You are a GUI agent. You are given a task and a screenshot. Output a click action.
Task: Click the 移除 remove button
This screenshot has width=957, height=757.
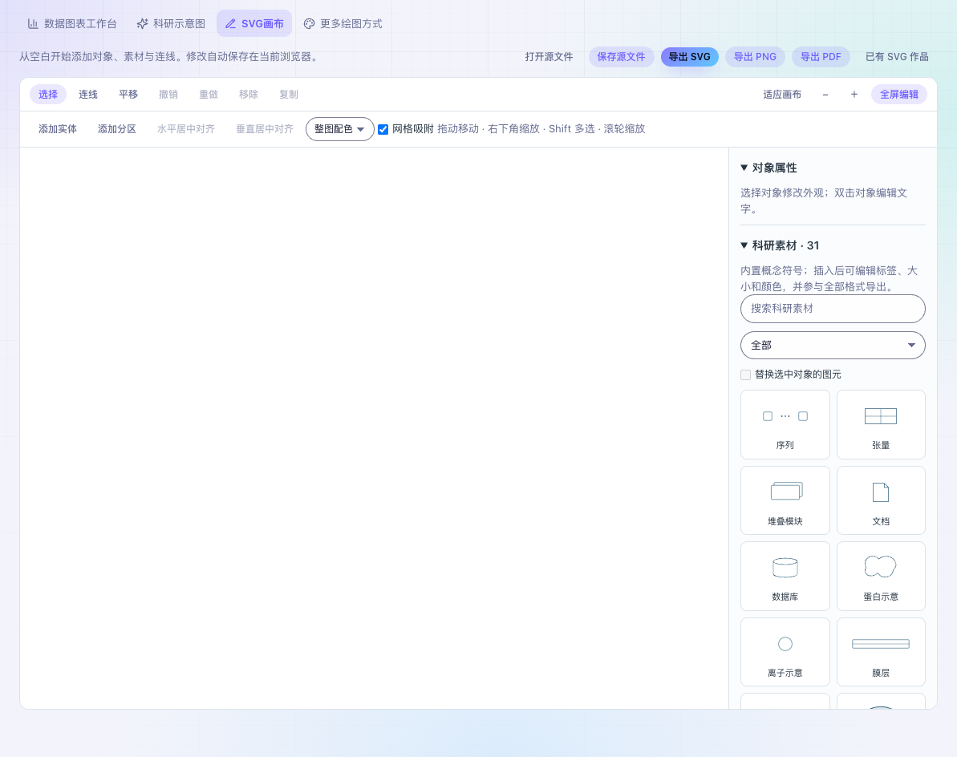pos(249,95)
